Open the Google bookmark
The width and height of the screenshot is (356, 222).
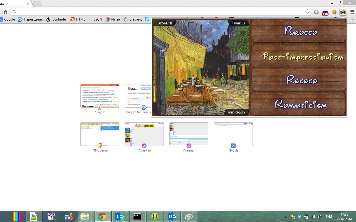pos(7,19)
